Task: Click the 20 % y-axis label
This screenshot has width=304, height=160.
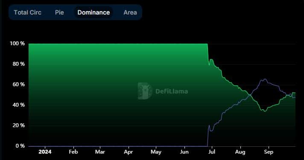Action: (19, 125)
